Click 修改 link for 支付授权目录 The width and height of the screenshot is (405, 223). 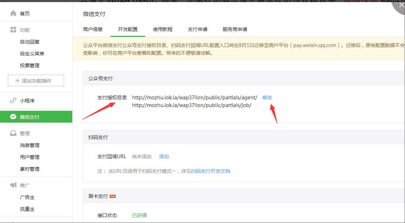267,98
